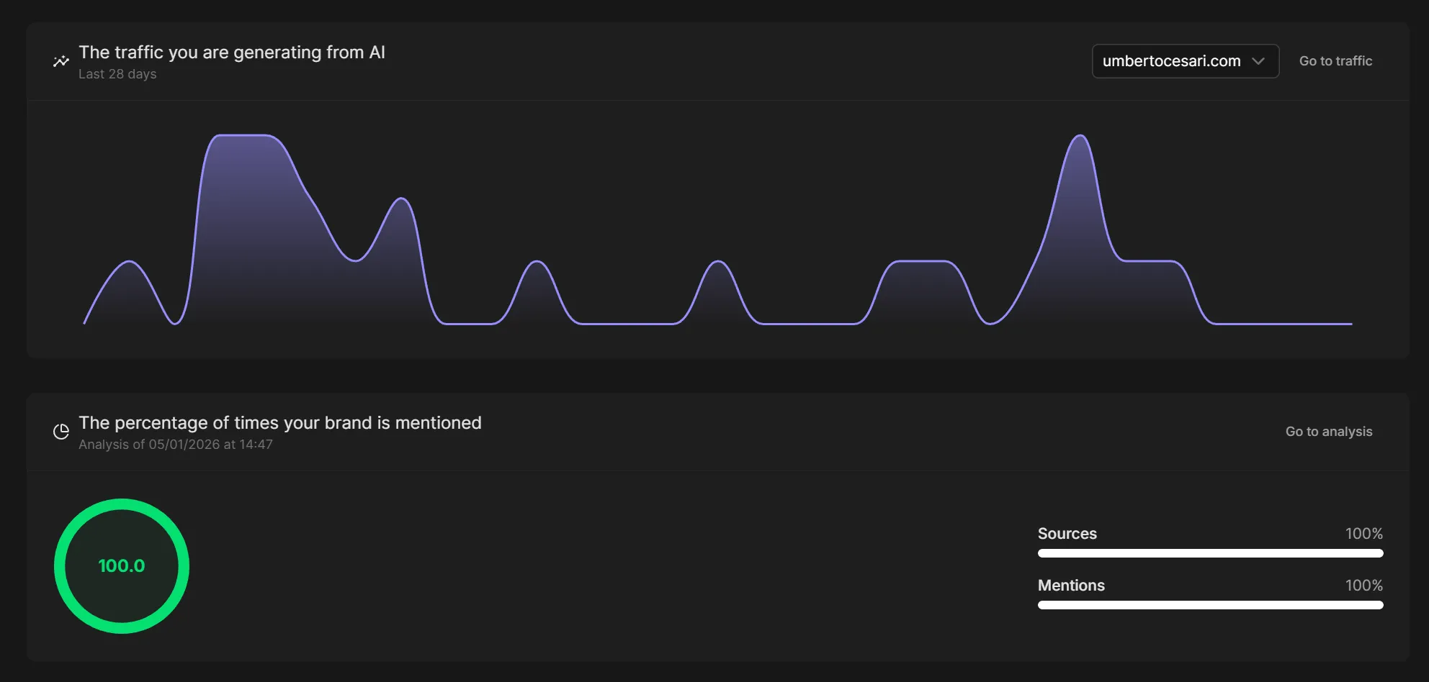This screenshot has width=1429, height=682.
Task: Open the umbertocesari.com domain dropdown
Action: click(x=1171, y=61)
